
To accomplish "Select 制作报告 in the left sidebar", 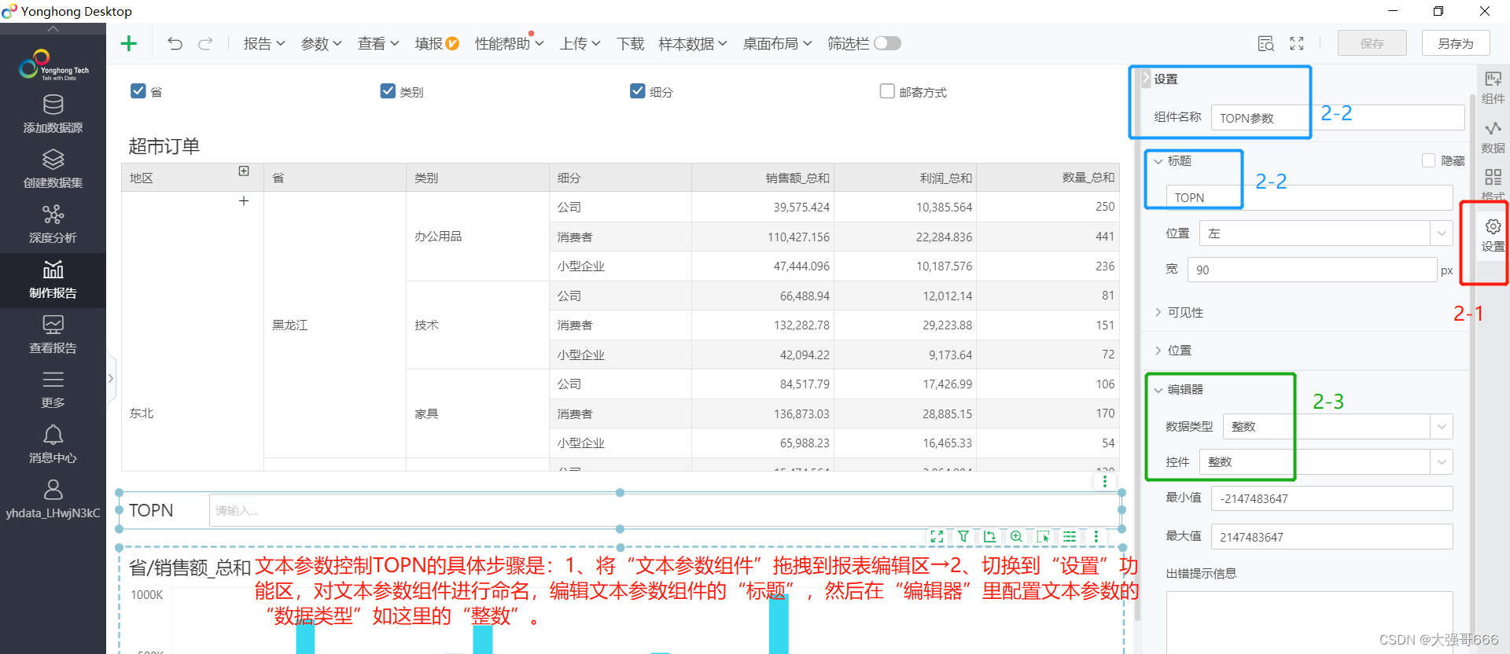I will (x=53, y=280).
